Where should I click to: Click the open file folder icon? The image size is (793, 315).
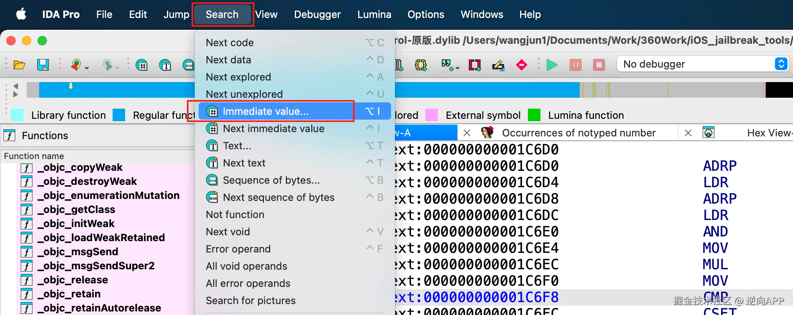coord(19,65)
